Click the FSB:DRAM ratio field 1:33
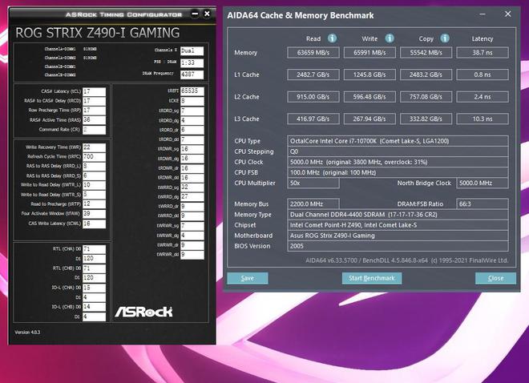529x383 pixels. (192, 62)
